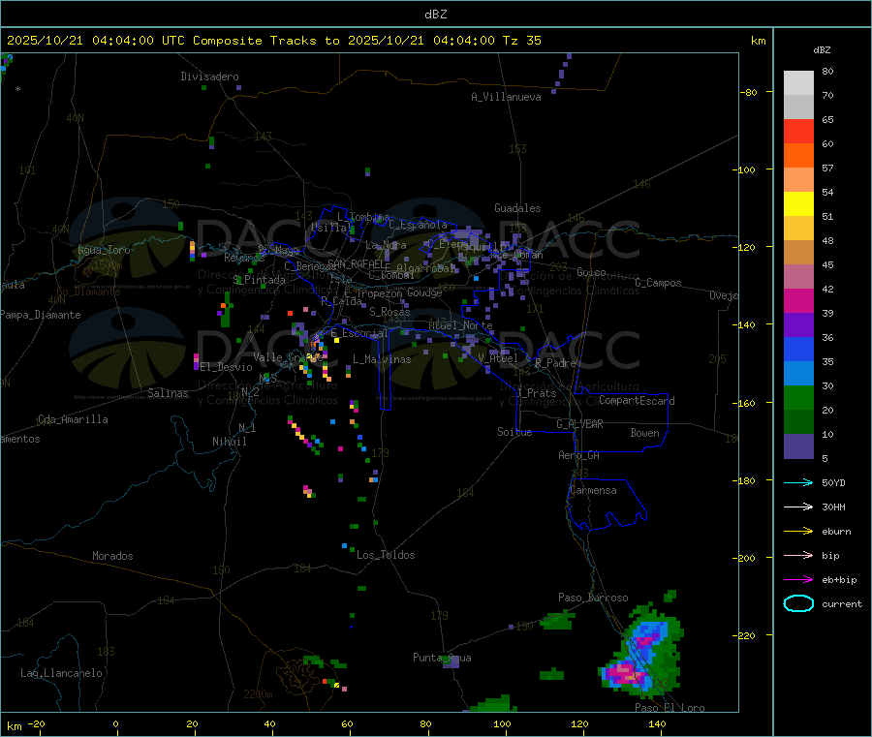Viewport: 872px width, 737px height.
Task: Select the magenta 39 dBZ color swatch
Action: click(798, 301)
